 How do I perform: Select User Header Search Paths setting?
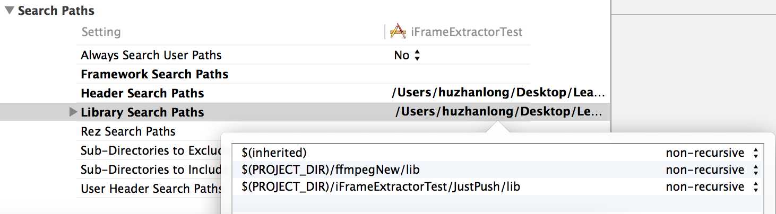coord(151,189)
